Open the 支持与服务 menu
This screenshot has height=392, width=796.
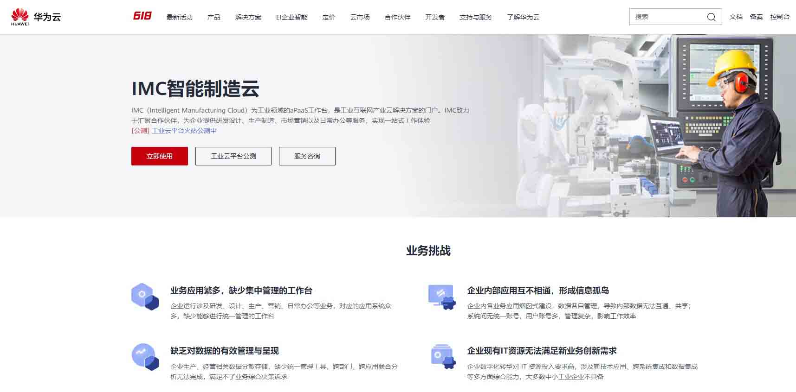(476, 17)
